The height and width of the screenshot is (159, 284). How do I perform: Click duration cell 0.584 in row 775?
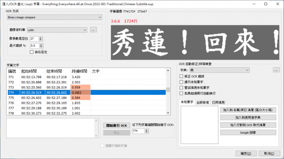pyautogui.click(x=80, y=98)
